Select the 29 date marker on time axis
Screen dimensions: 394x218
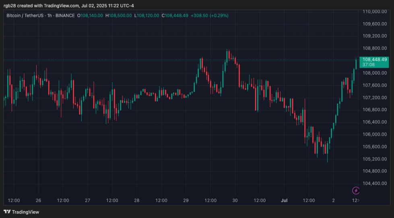tap(186, 200)
